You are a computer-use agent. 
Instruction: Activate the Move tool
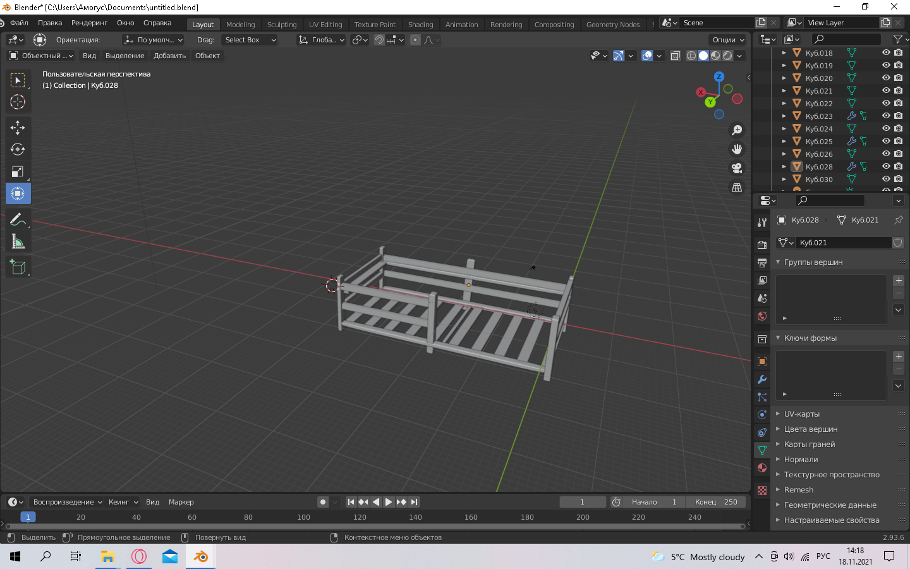(18, 127)
